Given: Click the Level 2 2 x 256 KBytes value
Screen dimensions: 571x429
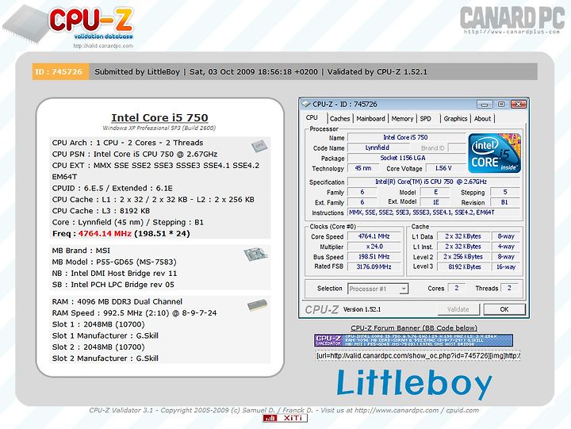Looking at the screenshot, I should (464, 257).
